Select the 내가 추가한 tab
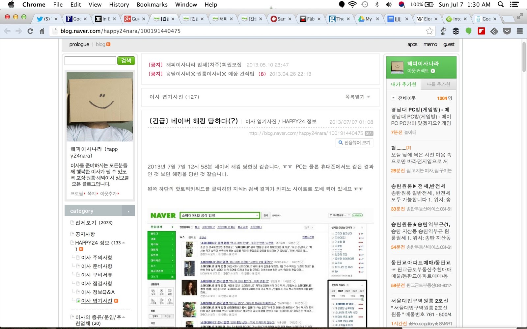 pyautogui.click(x=403, y=84)
